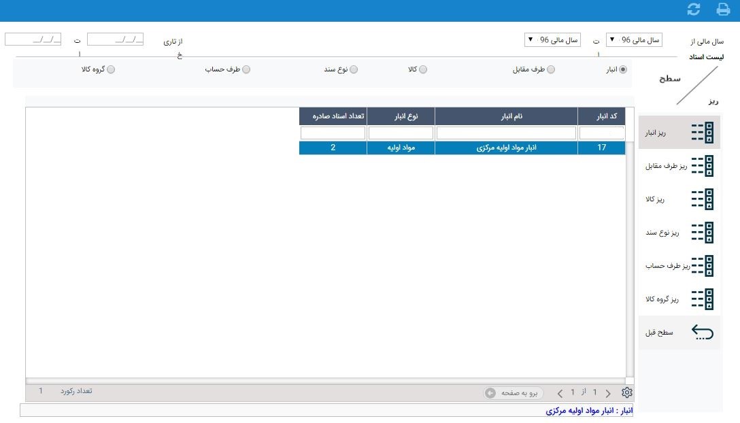The height and width of the screenshot is (423, 740).
Task: Open ریز طرف حساب detail level
Action: click(679, 266)
